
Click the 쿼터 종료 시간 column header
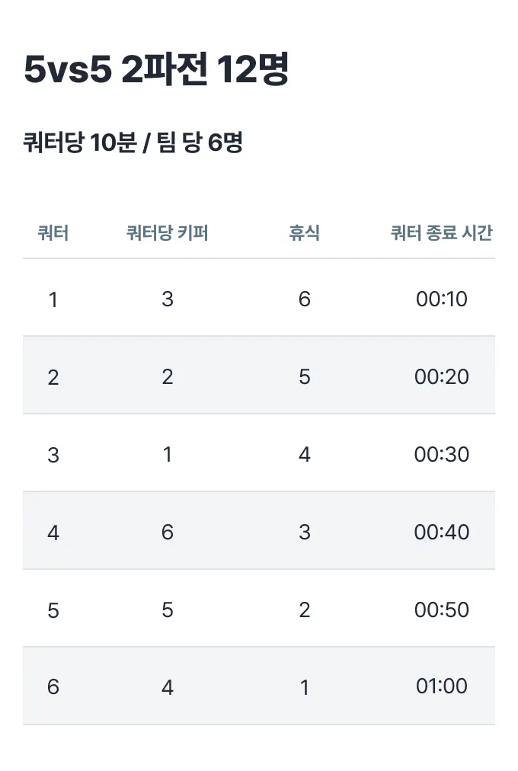click(441, 233)
